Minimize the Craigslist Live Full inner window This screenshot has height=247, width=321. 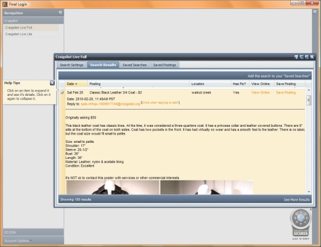301,57
